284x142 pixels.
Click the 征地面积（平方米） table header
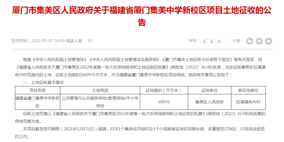pyautogui.click(x=164, y=90)
